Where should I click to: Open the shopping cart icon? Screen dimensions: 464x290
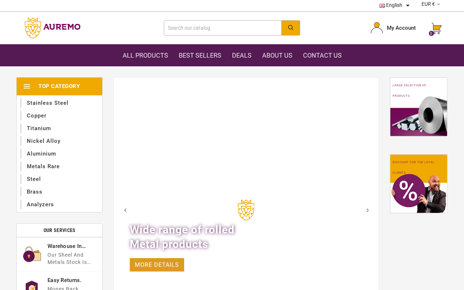[x=436, y=29]
